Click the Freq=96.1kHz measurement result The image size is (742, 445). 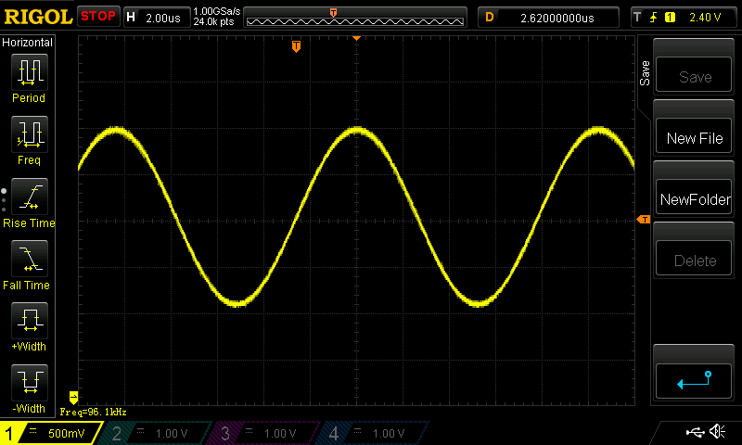(94, 413)
